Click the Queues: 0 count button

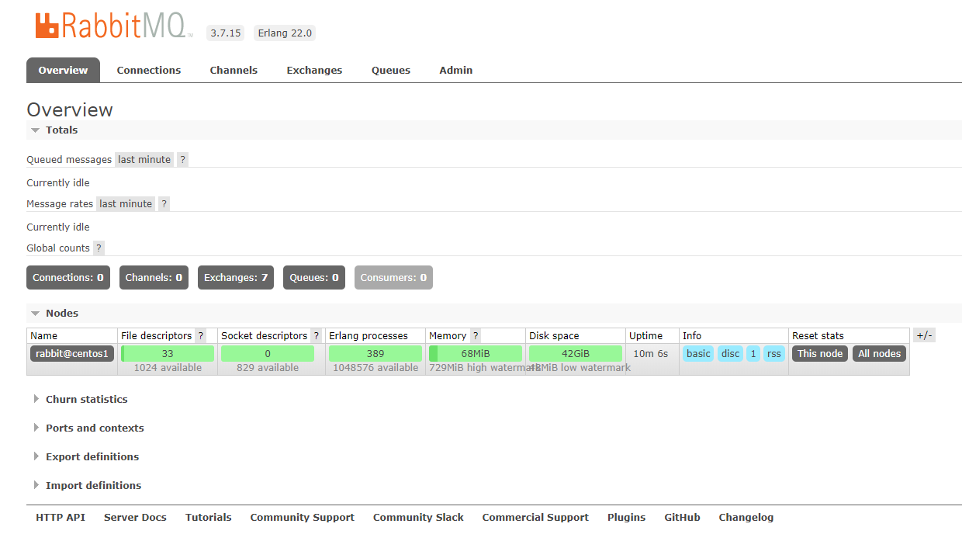314,277
